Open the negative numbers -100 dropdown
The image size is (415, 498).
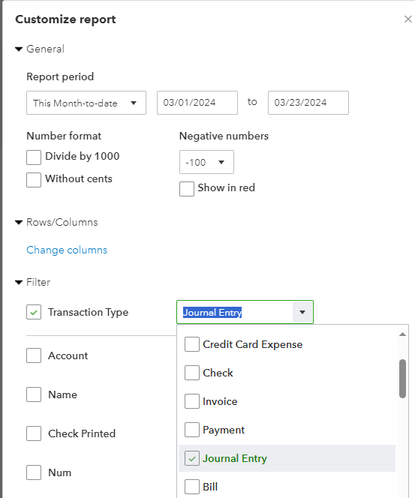point(206,162)
